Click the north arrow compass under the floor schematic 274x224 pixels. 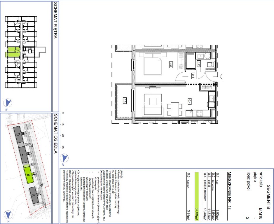(8, 103)
